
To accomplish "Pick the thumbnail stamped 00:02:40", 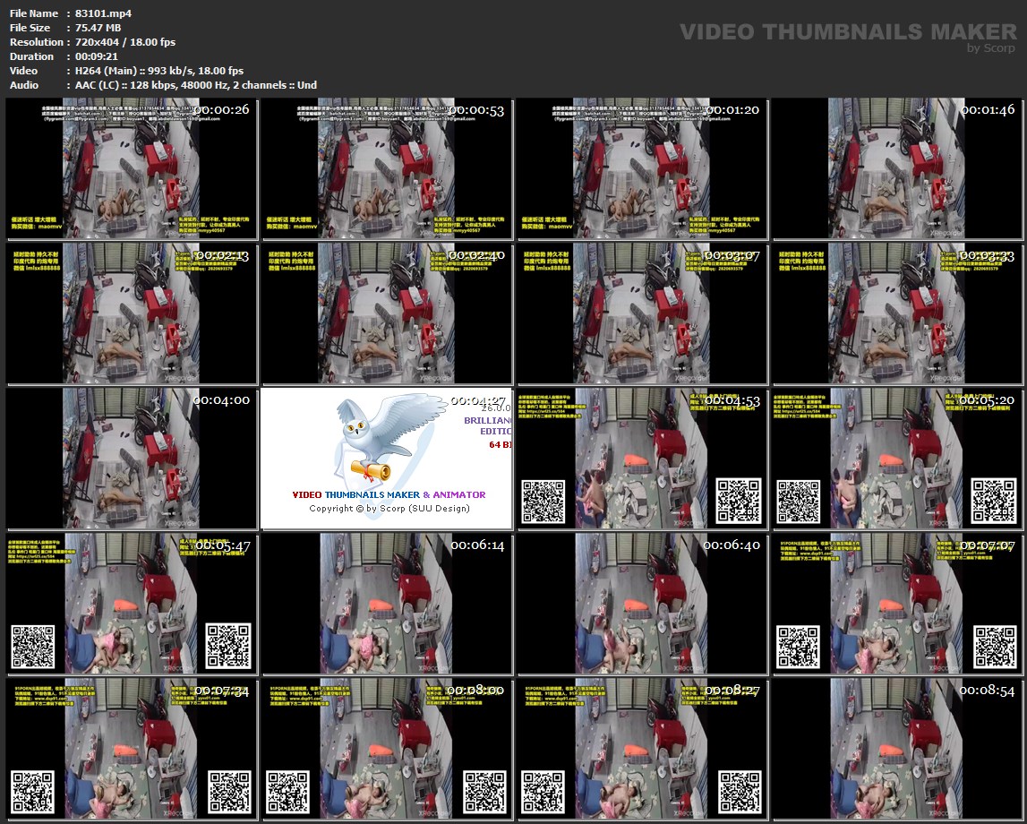I will (387, 313).
